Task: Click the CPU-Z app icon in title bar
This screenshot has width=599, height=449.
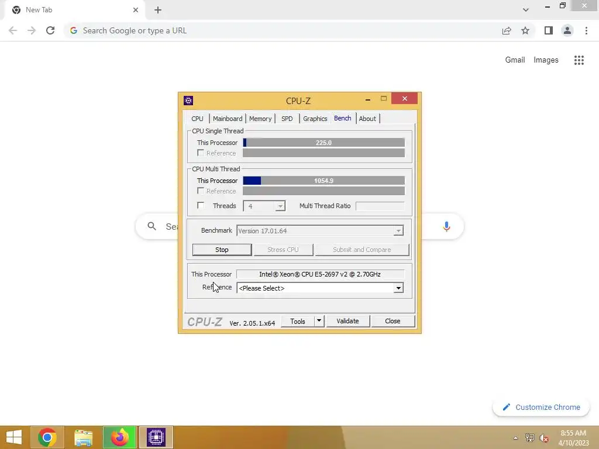Action: click(188, 101)
